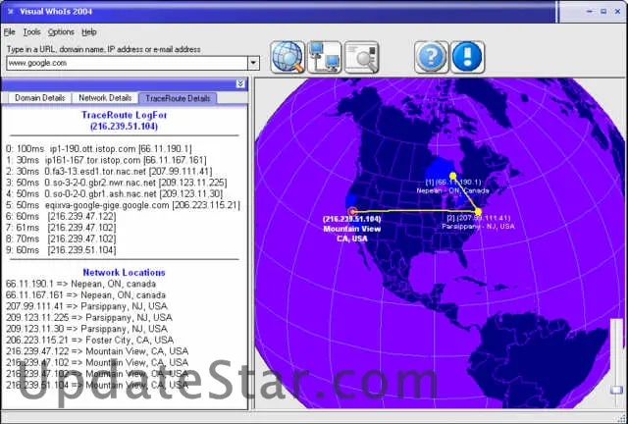The width and height of the screenshot is (628, 424).
Task: Open the File menu
Action: click(x=9, y=32)
